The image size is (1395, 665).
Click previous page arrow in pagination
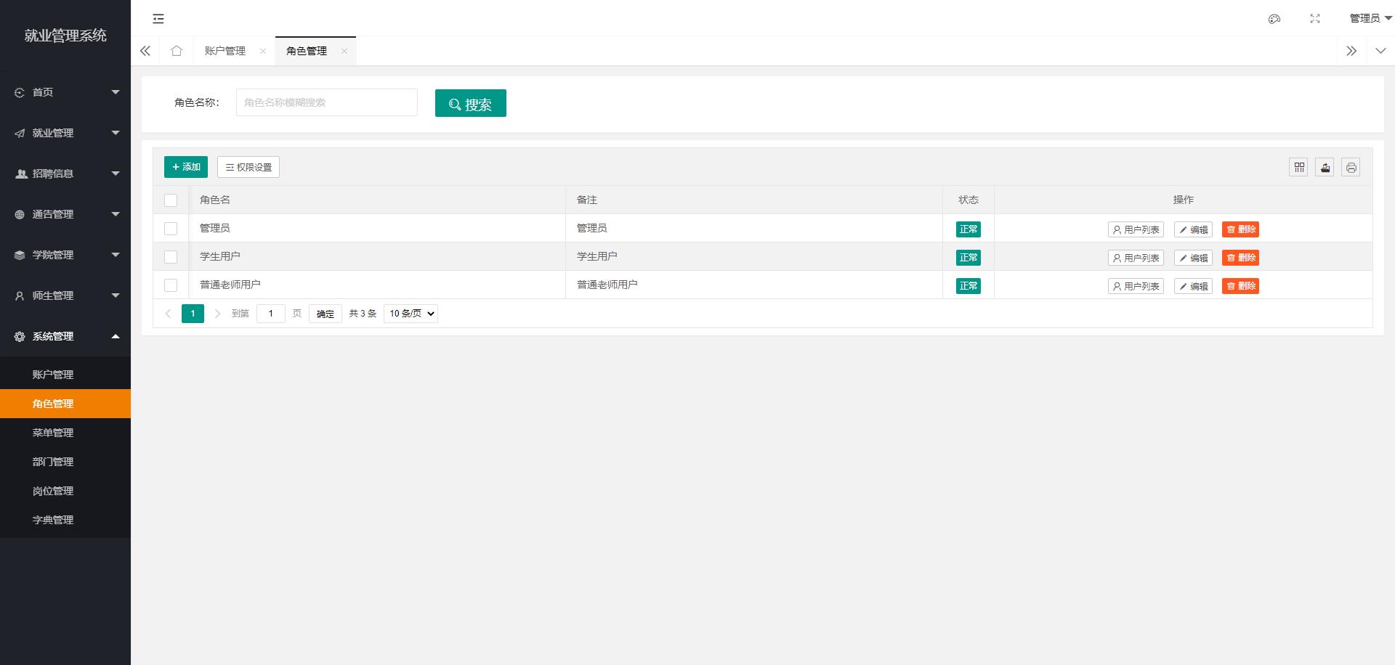tap(169, 314)
